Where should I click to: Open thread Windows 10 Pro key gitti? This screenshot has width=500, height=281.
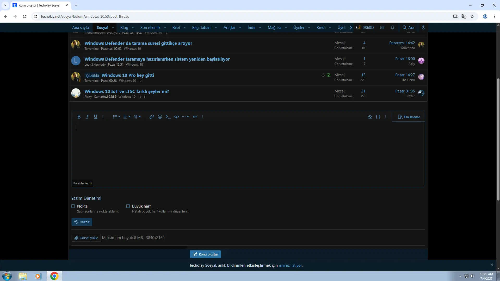(128, 75)
